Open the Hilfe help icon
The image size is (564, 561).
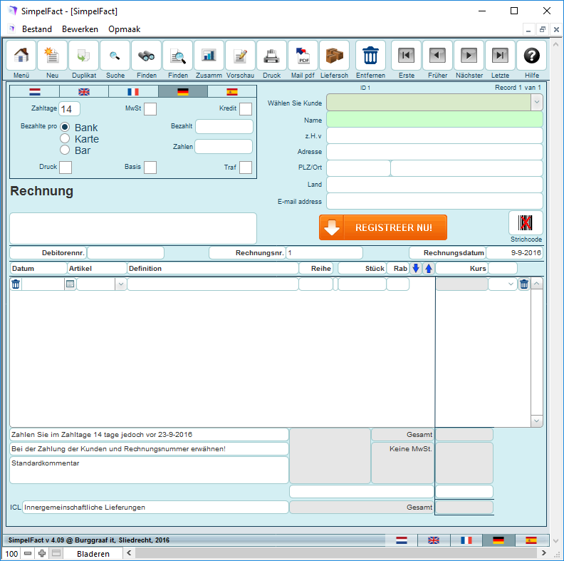tap(531, 56)
